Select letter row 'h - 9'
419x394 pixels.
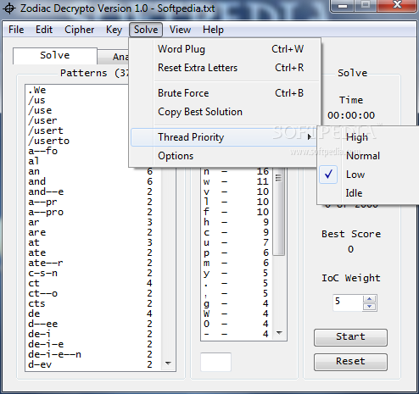[x=236, y=222]
